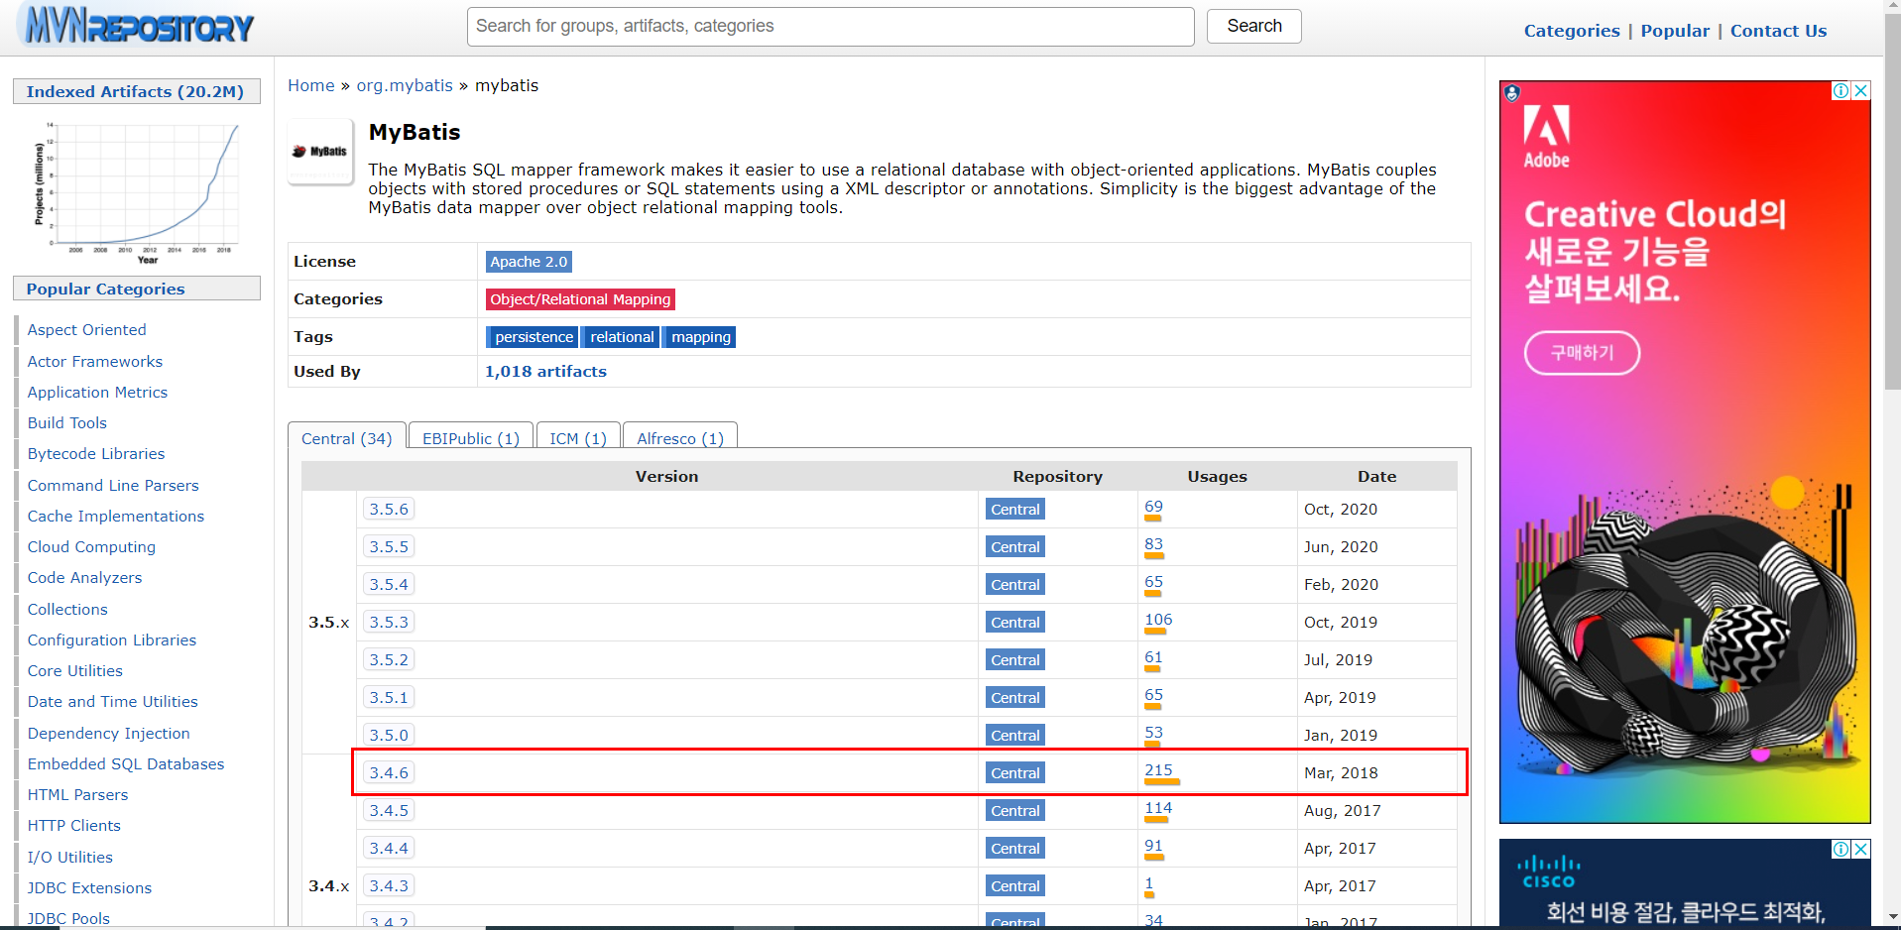Open HTTP Clients category
Screen dimensions: 1901x930
point(73,825)
